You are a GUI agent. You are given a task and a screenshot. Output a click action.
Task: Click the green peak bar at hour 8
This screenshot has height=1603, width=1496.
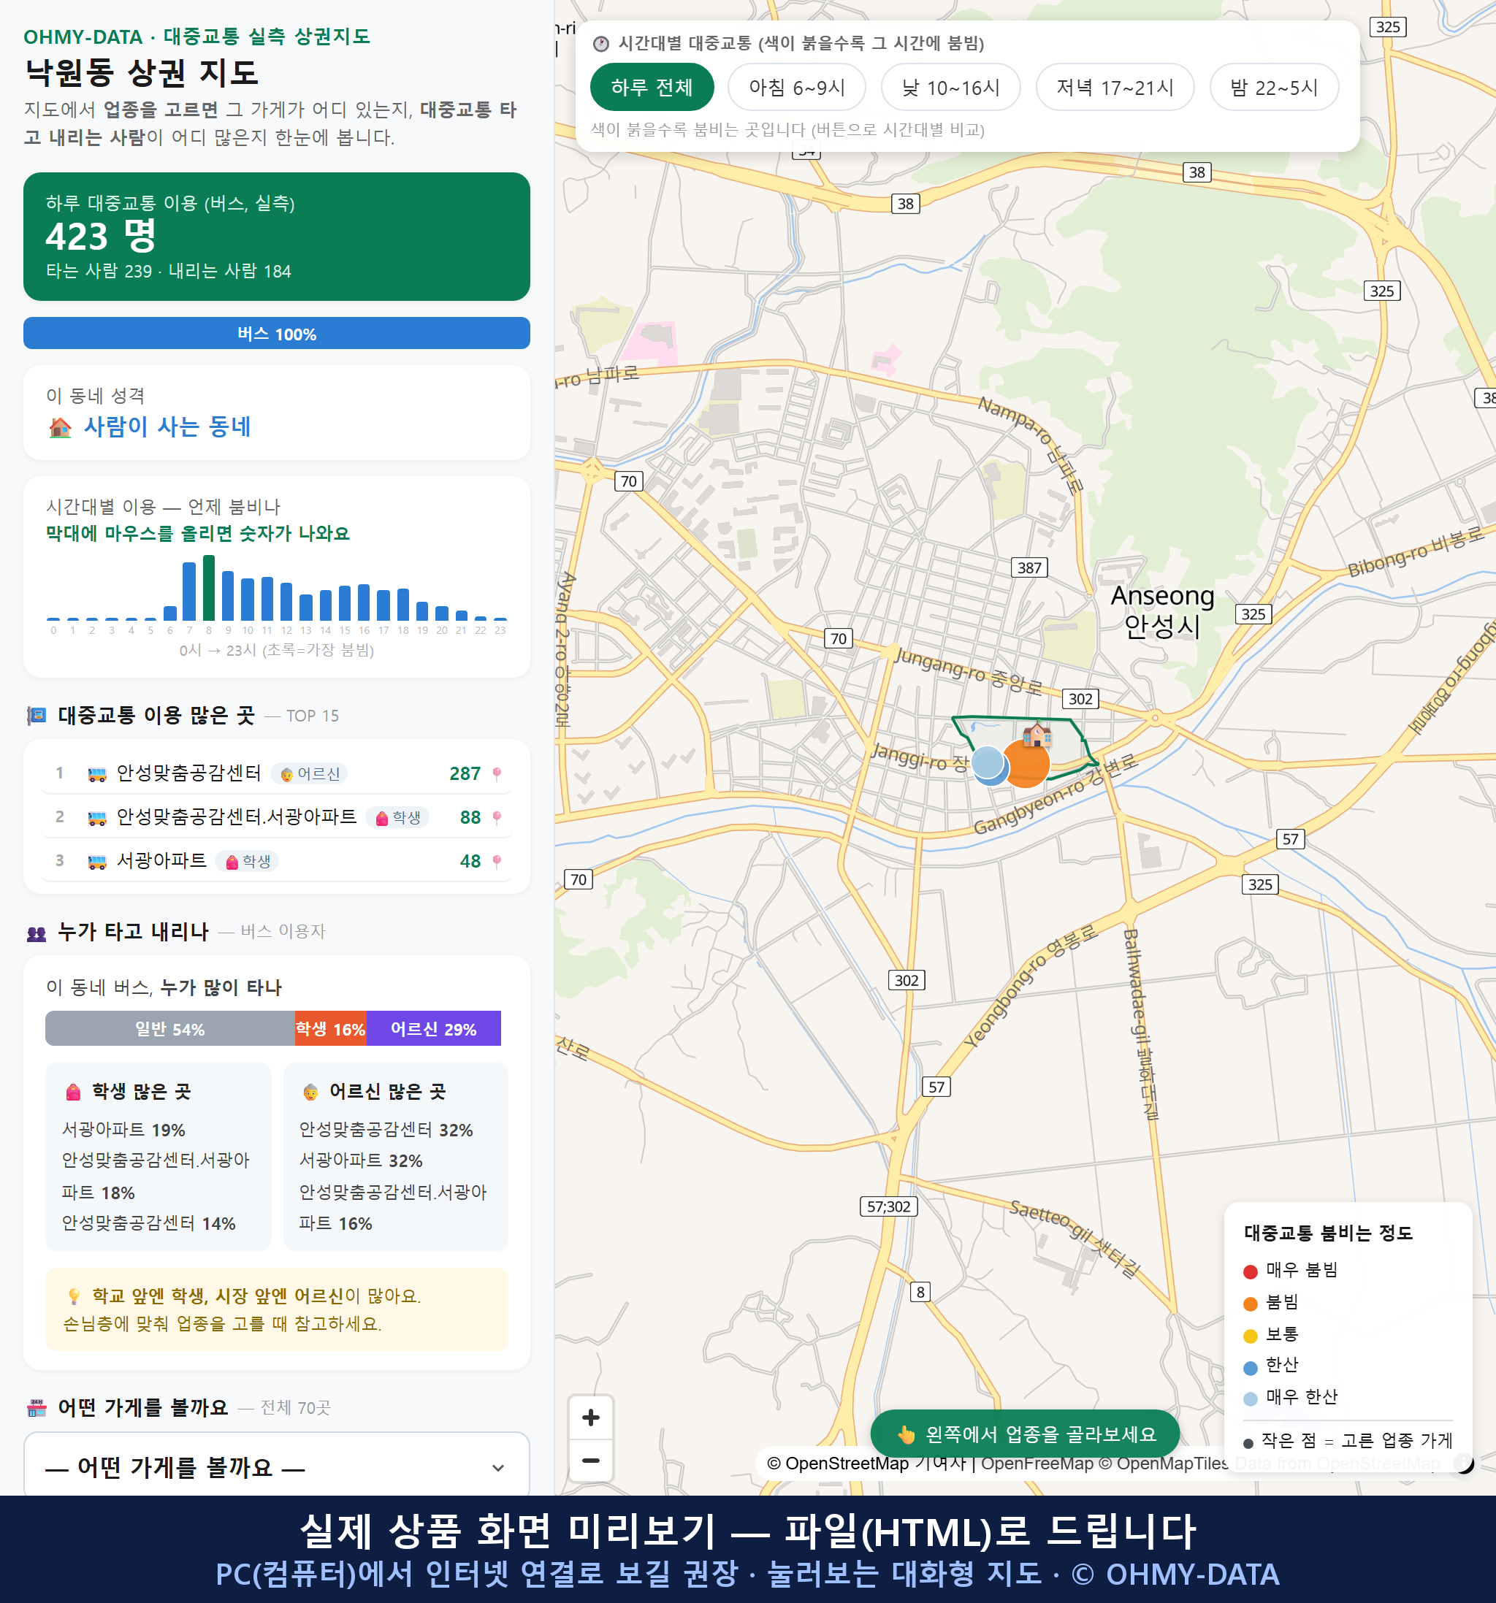[x=209, y=587]
